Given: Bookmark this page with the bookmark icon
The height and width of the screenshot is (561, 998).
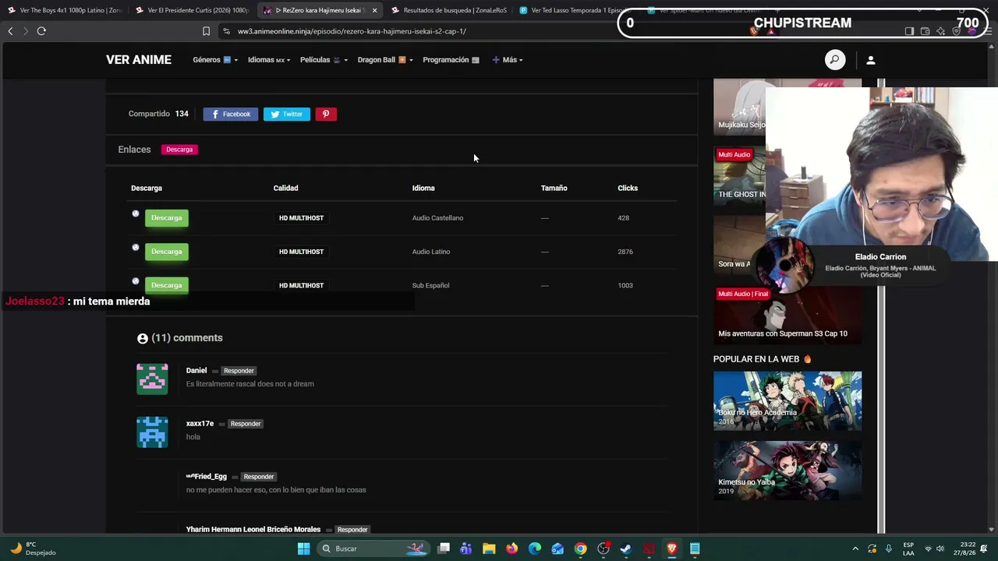Looking at the screenshot, I should (x=206, y=31).
